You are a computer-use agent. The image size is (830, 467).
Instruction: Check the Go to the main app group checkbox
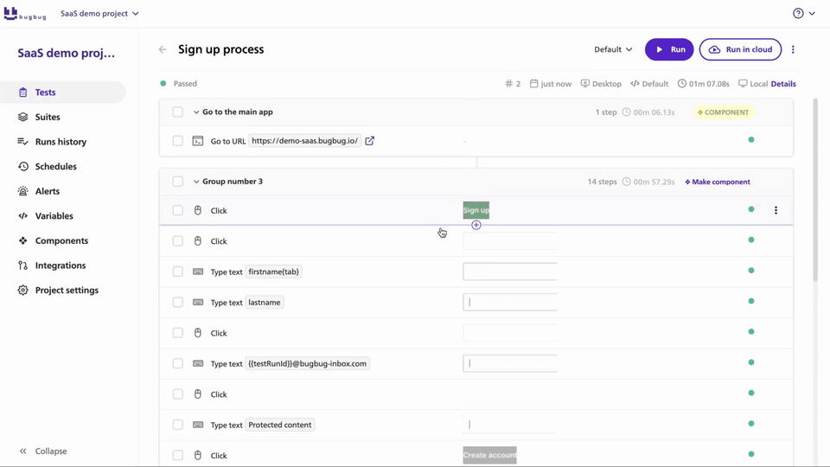178,112
